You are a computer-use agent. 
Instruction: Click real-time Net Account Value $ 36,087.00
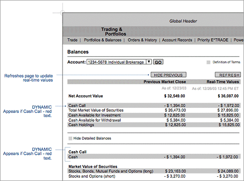point(228,96)
